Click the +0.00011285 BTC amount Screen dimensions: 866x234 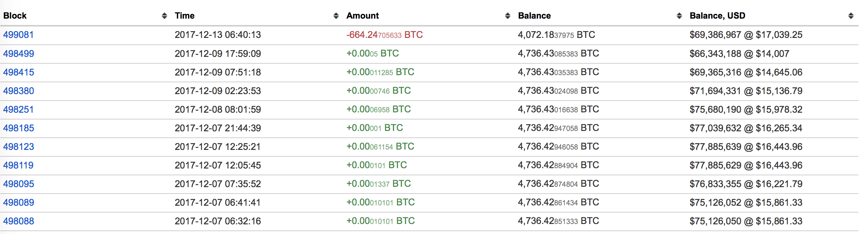pyautogui.click(x=380, y=72)
